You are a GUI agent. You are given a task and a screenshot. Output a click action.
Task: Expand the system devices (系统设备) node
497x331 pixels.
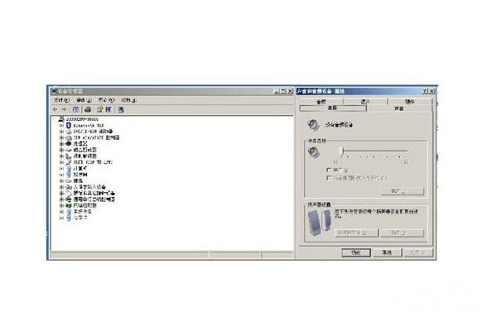[x=61, y=211]
